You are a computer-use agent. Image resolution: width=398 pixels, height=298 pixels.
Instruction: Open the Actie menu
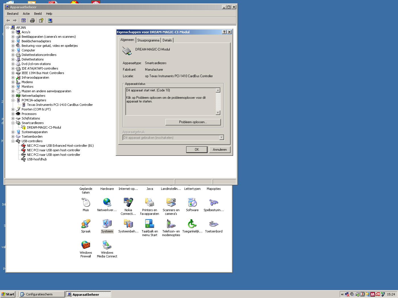(x=26, y=14)
